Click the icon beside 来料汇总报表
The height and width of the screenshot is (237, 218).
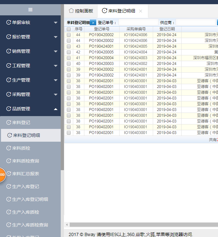pos(9,174)
